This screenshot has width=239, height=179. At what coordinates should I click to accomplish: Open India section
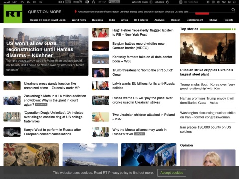tap(112, 20)
